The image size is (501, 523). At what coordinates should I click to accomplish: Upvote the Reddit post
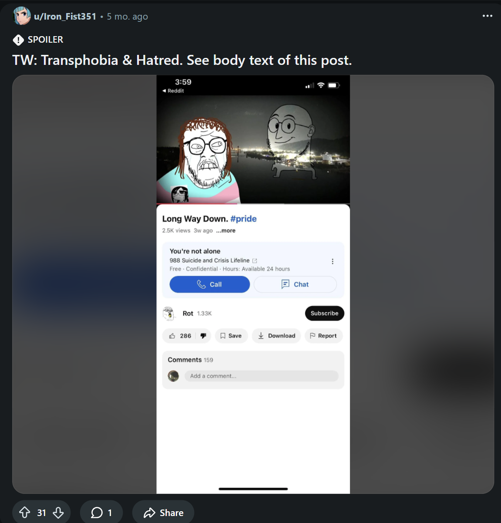(x=25, y=513)
